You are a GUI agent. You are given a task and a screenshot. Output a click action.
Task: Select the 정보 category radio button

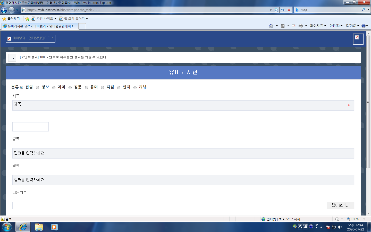click(x=38, y=88)
